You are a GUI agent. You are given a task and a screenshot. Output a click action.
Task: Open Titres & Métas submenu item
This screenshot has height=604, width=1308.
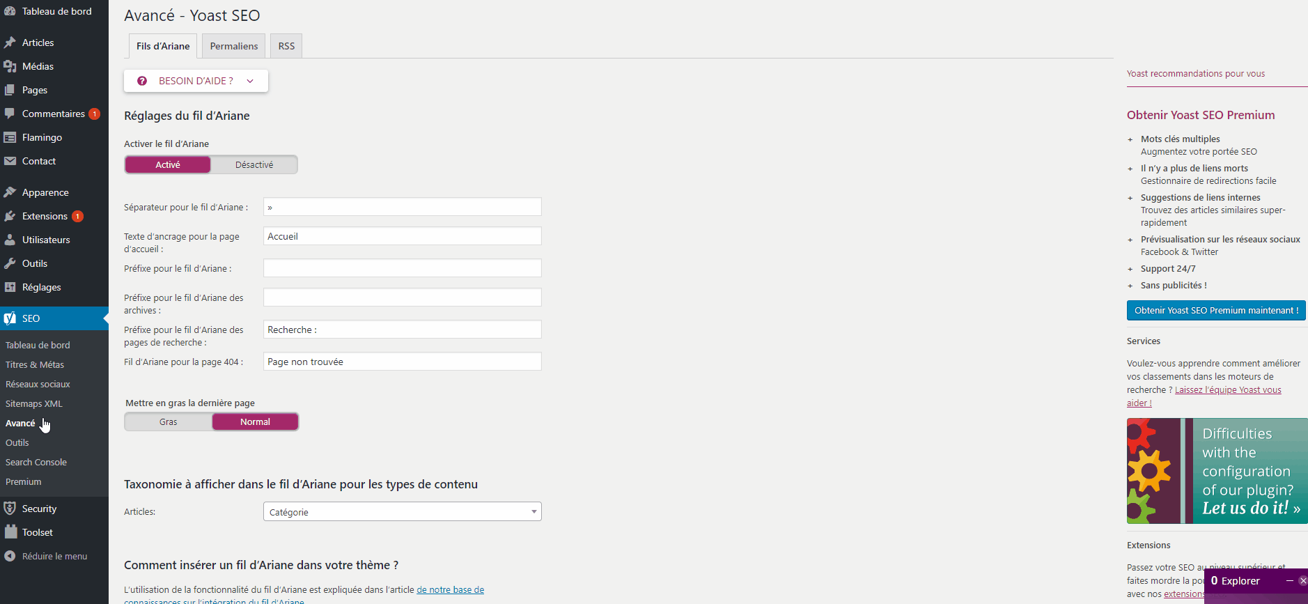coord(35,364)
